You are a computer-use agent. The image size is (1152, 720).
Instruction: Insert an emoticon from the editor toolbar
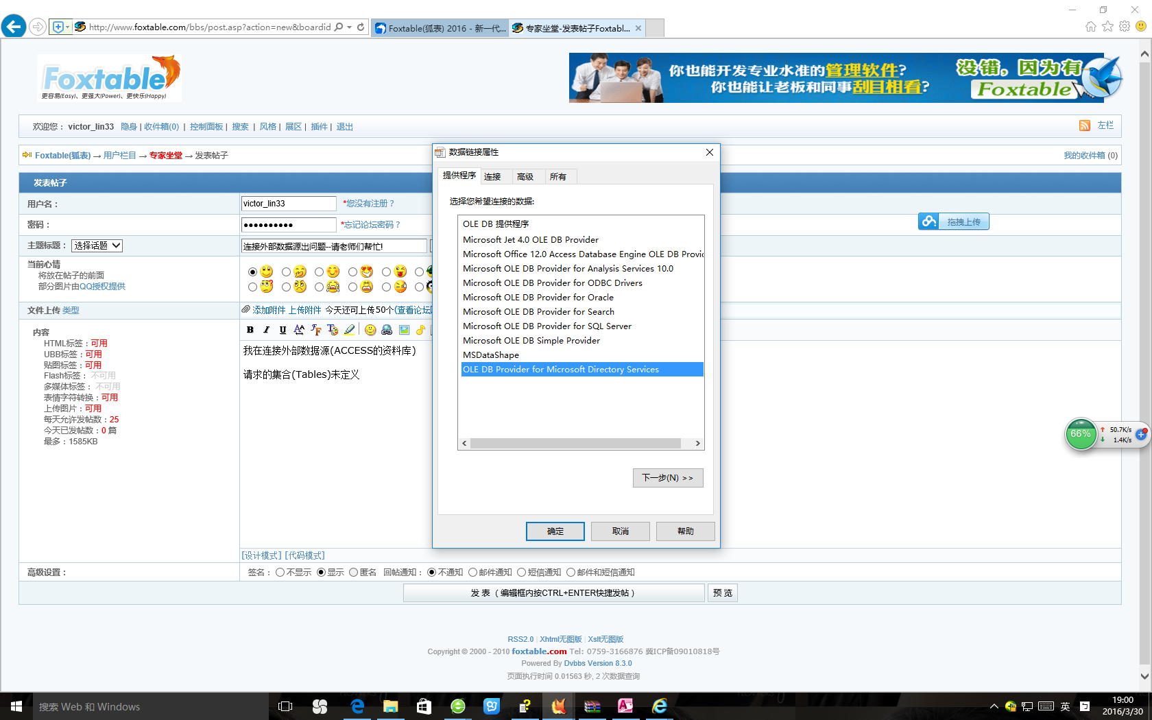(370, 330)
